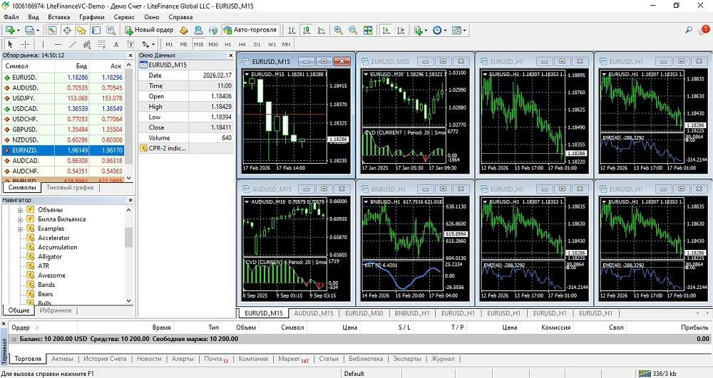Toggle the Авто-торговля button
This screenshot has width=713, height=378.
[250, 30]
